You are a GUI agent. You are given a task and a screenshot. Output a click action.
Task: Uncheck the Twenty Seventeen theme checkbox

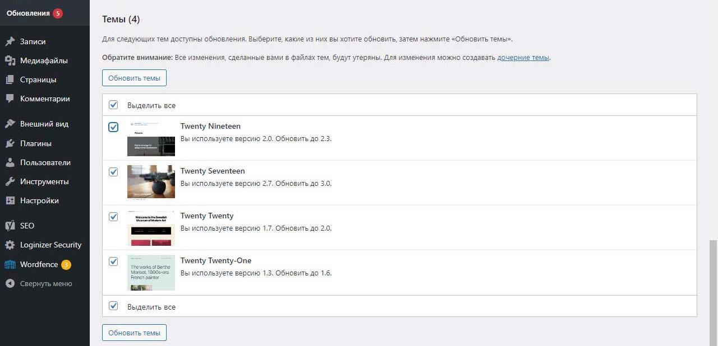(113, 172)
